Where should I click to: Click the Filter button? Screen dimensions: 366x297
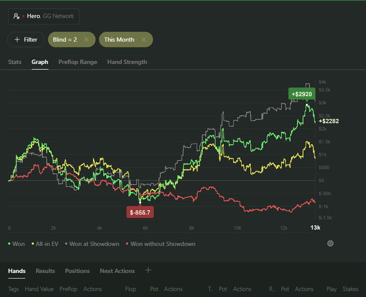pyautogui.click(x=26, y=40)
